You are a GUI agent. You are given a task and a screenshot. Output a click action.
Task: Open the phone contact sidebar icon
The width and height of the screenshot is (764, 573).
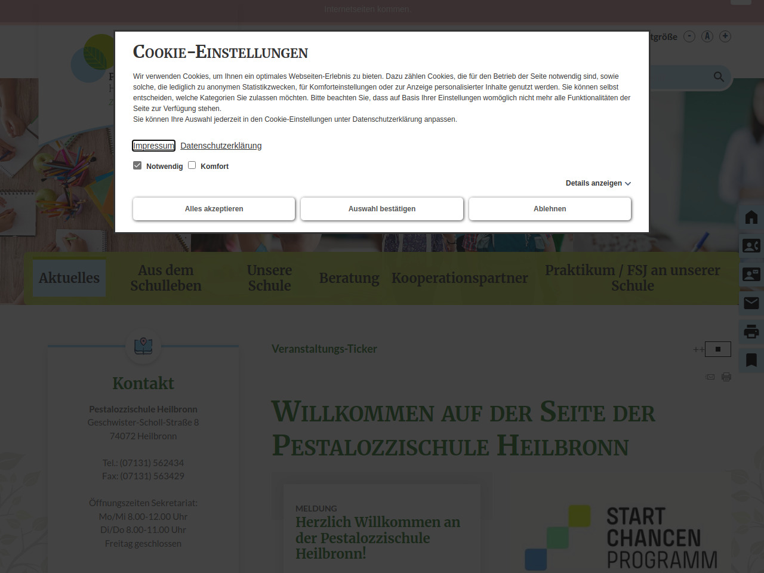[751, 245]
